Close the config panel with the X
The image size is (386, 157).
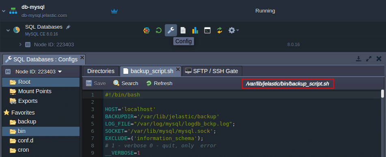coord(379,59)
